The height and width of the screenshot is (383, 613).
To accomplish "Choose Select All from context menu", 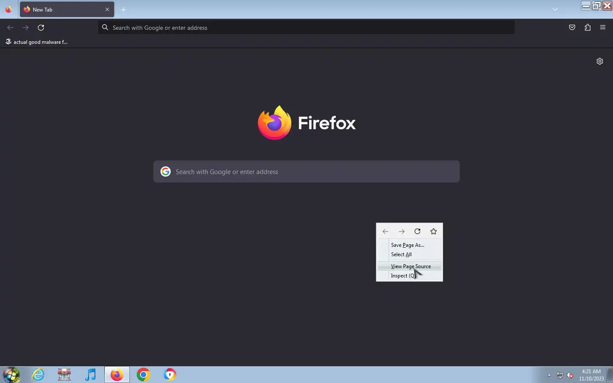I will 410,254.
